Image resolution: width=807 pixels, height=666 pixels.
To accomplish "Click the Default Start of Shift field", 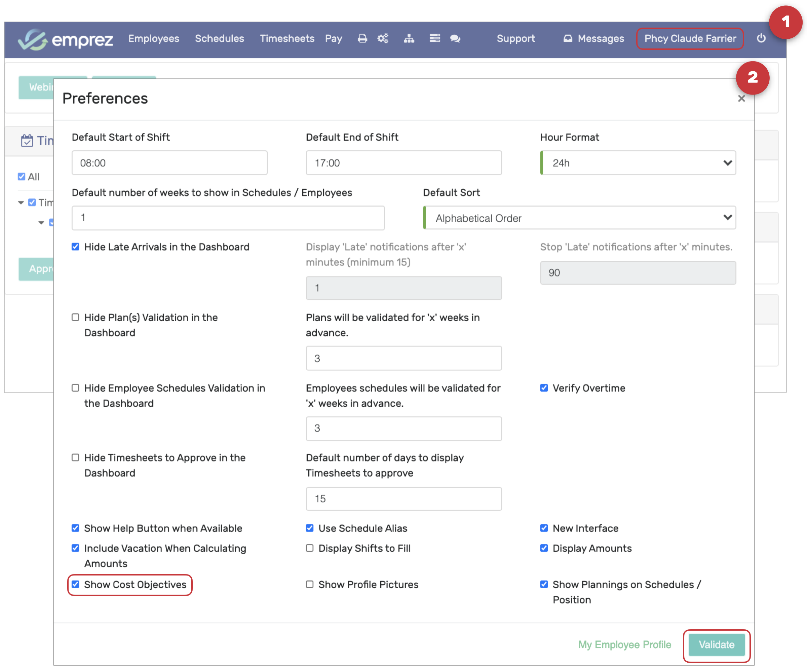I will pyautogui.click(x=169, y=163).
